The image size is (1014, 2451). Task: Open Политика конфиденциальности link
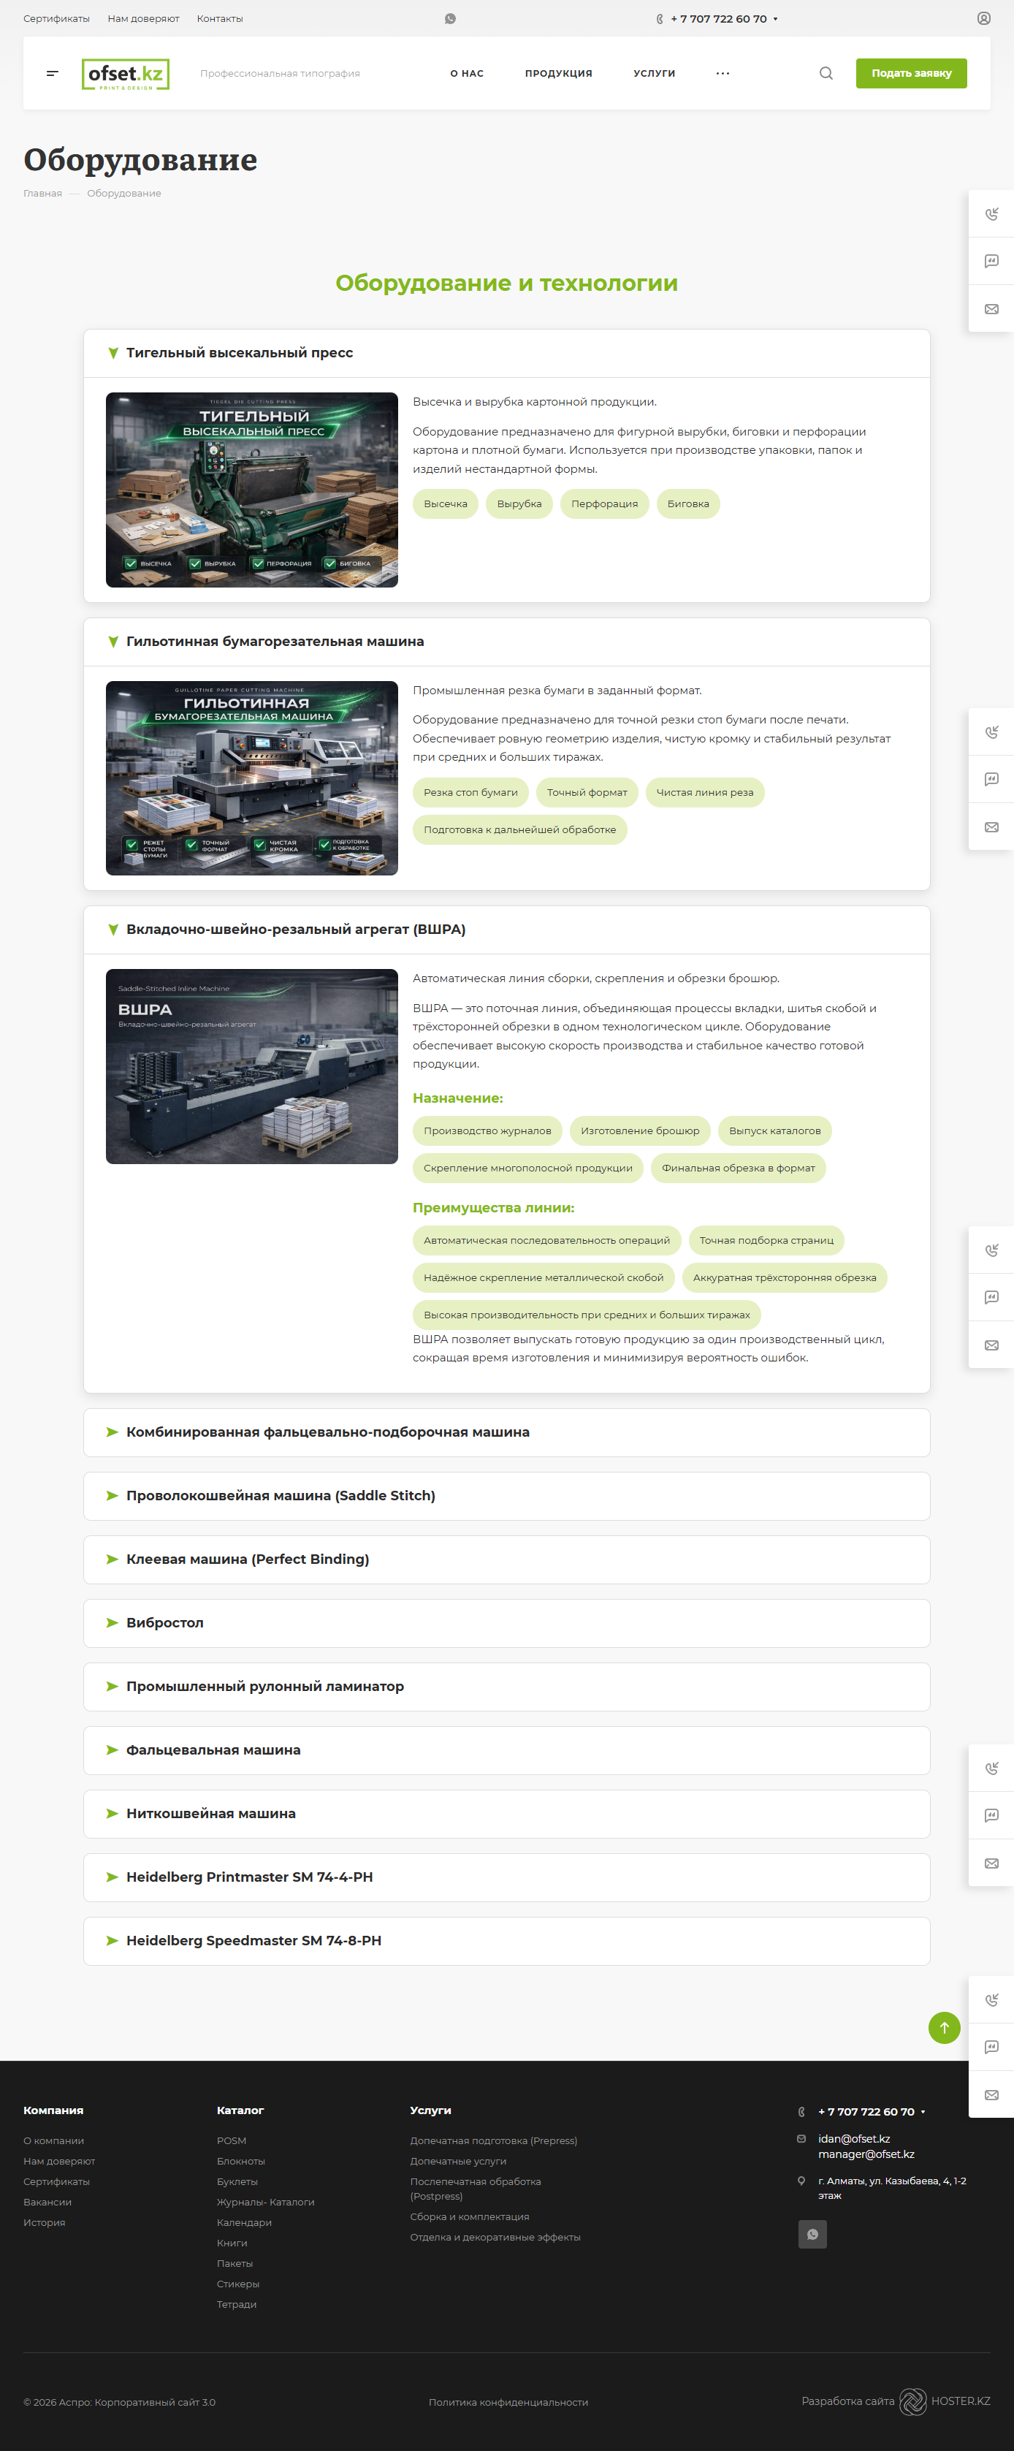[508, 2403]
